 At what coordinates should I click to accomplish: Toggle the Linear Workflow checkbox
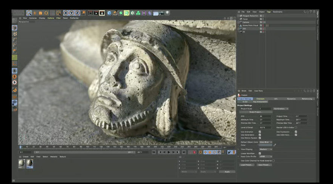point(260,153)
